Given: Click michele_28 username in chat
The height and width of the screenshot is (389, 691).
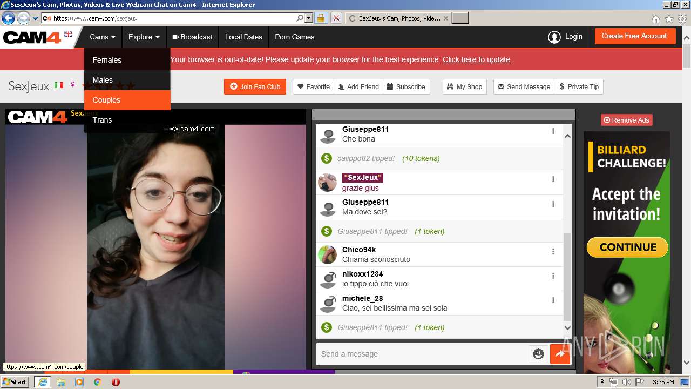Looking at the screenshot, I should 362,298.
